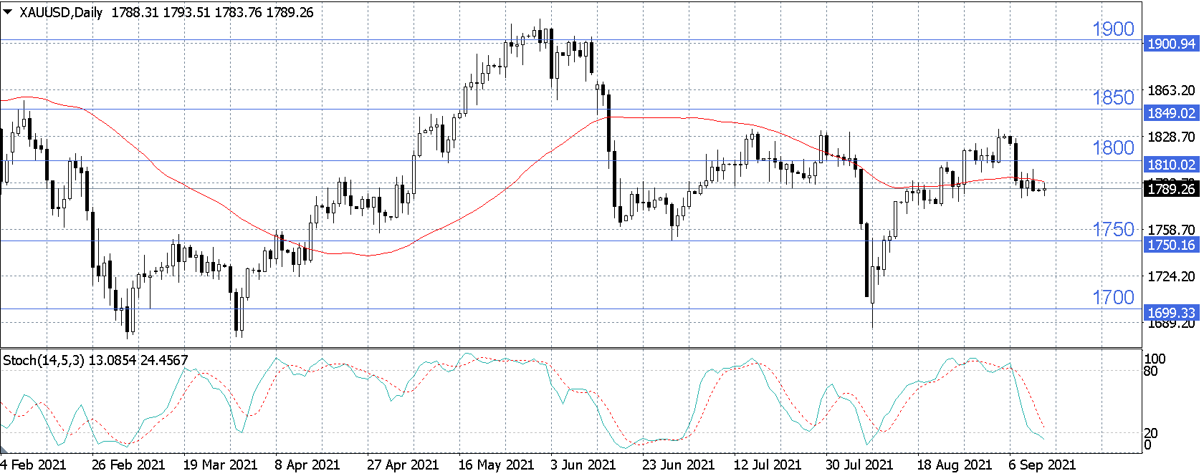The width and height of the screenshot is (1204, 476).
Task: Select the 1699.33 price tag on the axis
Action: click(x=1171, y=313)
